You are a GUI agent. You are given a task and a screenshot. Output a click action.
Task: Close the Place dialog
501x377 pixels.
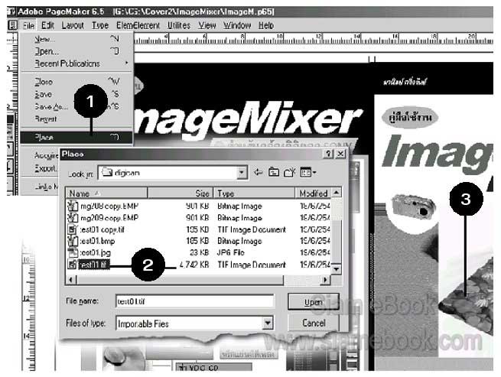(340, 154)
